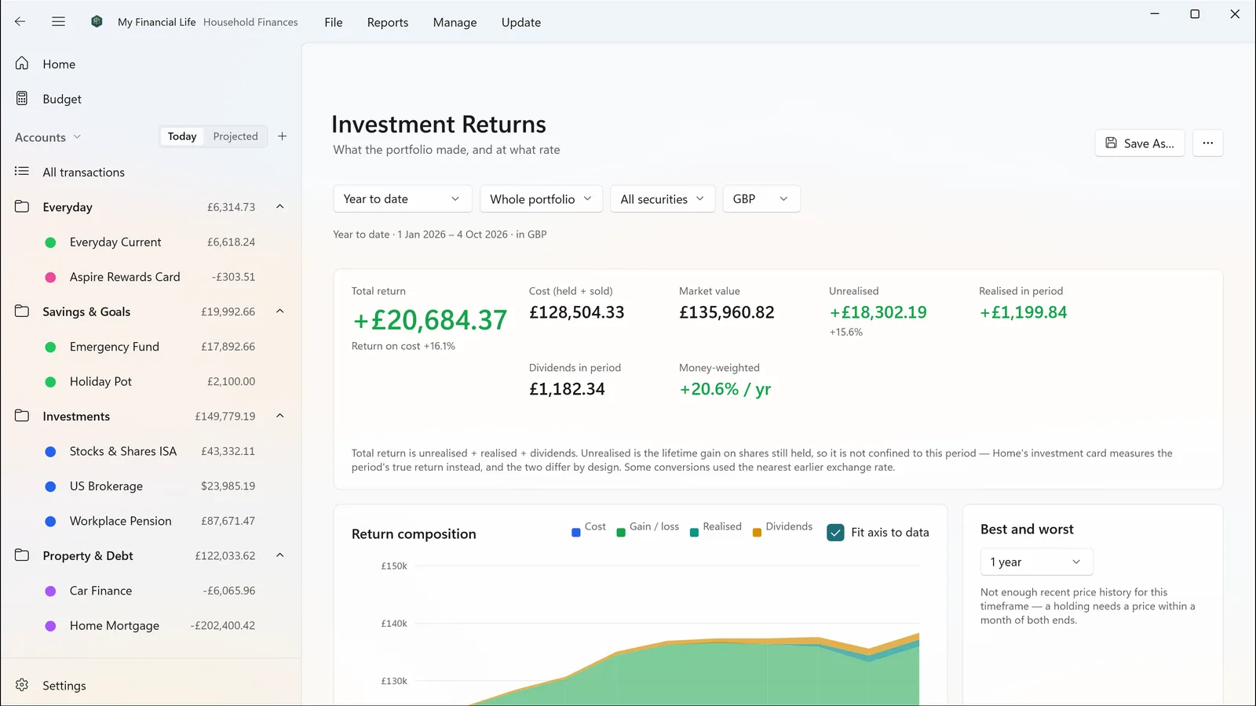
Task: Open the File menu
Action: [x=334, y=22]
